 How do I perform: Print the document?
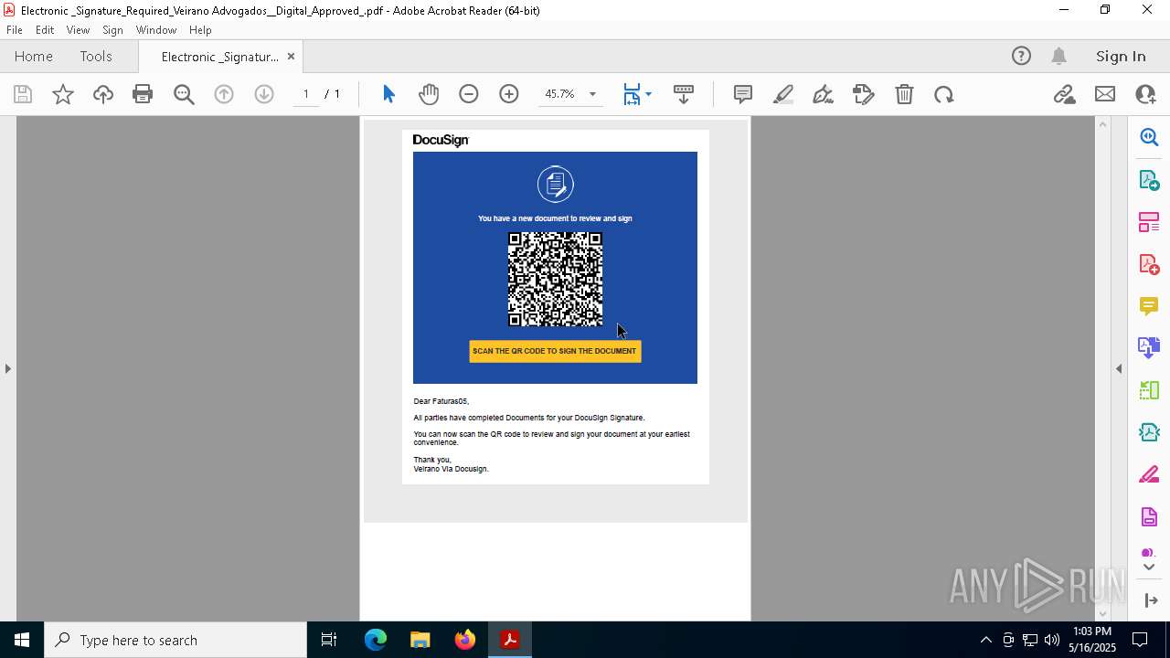(x=143, y=94)
